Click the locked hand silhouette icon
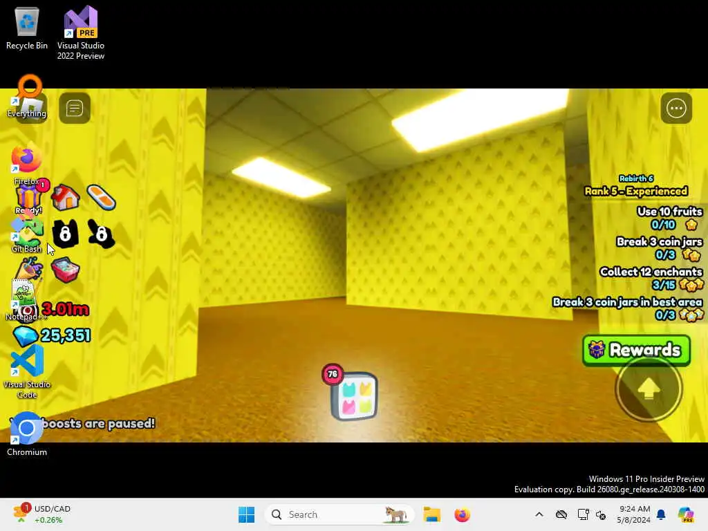Screen dimensions: 708x531 point(101,234)
